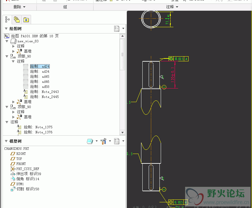
Task: Click the upper circled A datum tag
Action: (x=164, y=87)
